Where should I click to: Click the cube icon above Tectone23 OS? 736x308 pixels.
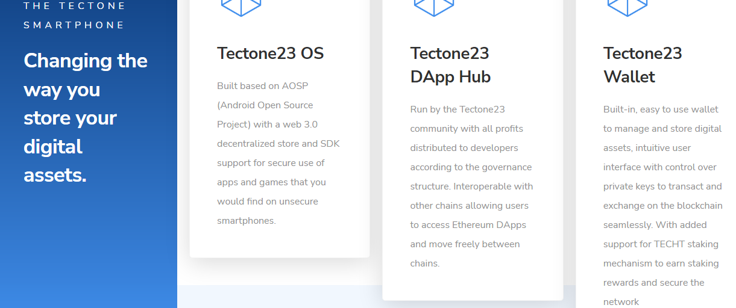[x=241, y=7]
